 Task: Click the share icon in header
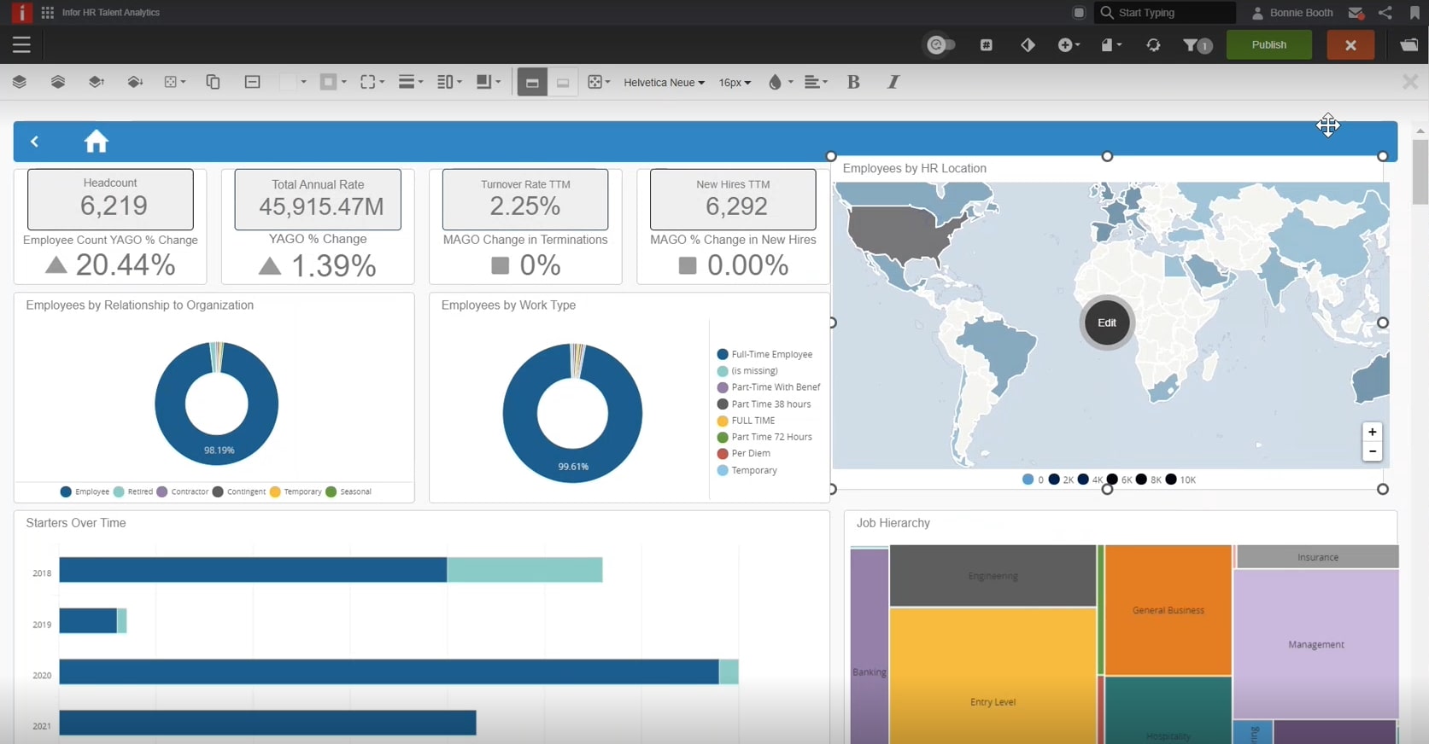[1385, 13]
